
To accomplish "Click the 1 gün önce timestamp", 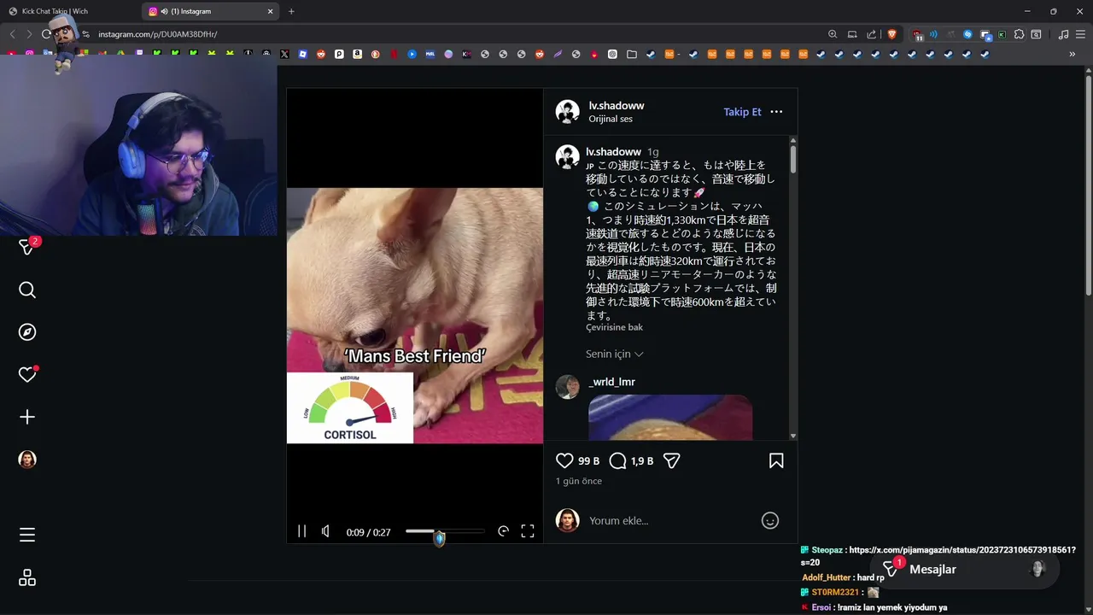I will 579,481.
